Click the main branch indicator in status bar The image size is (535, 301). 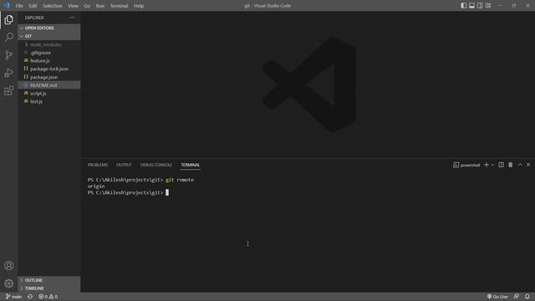(x=13, y=297)
